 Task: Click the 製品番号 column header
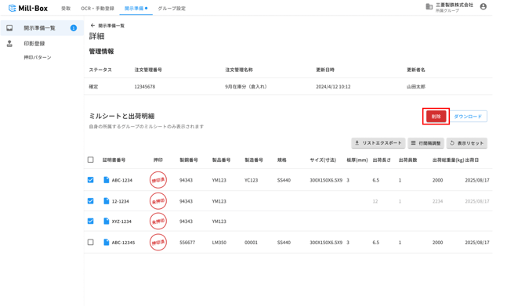click(x=221, y=160)
